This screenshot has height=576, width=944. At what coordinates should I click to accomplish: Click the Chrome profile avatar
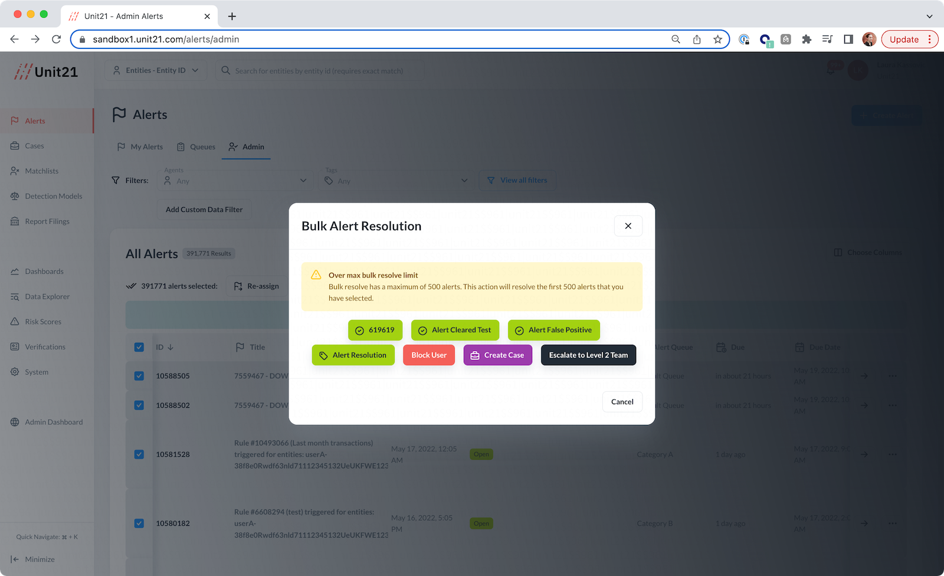click(x=869, y=40)
